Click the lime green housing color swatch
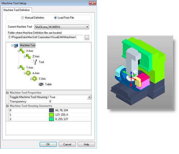 pyautogui.click(x=51, y=115)
